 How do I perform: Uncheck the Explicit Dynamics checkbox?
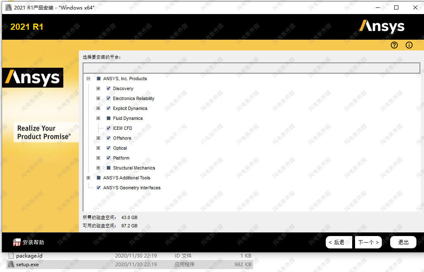[109, 108]
